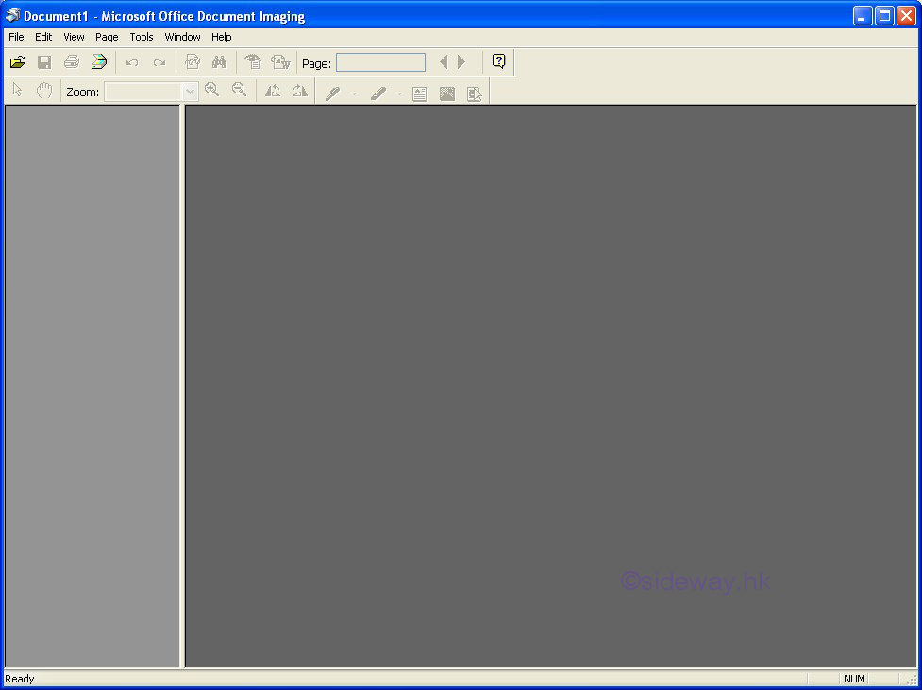
Task: Open the Help menu
Action: click(221, 37)
